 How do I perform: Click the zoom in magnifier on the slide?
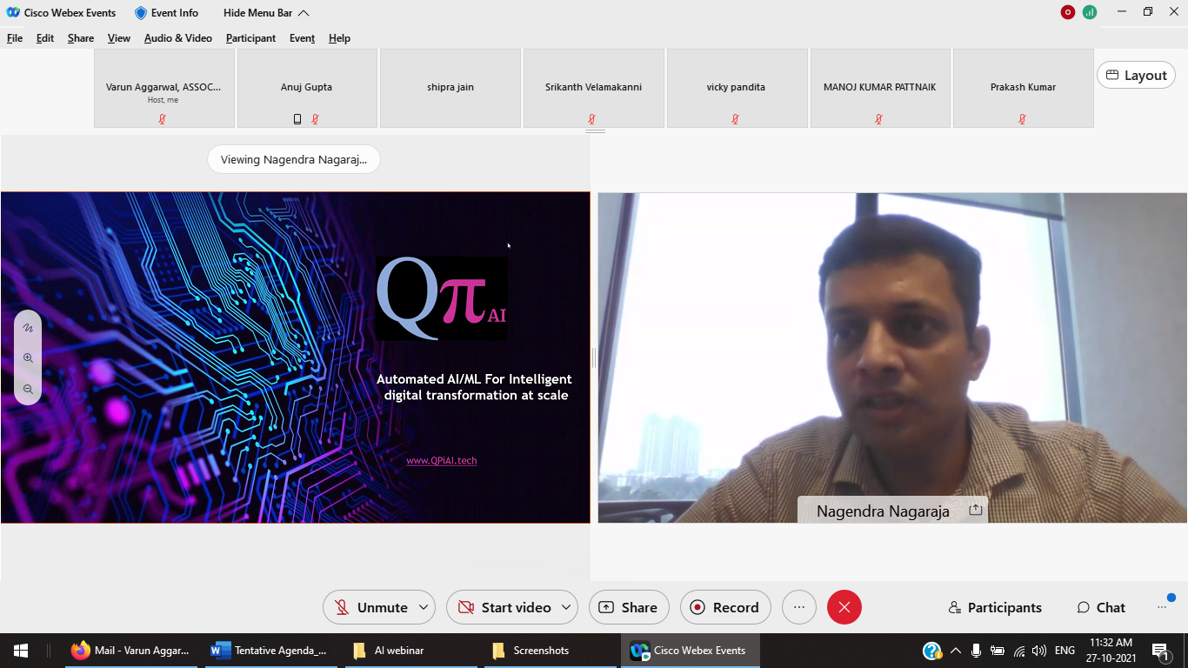(x=28, y=358)
